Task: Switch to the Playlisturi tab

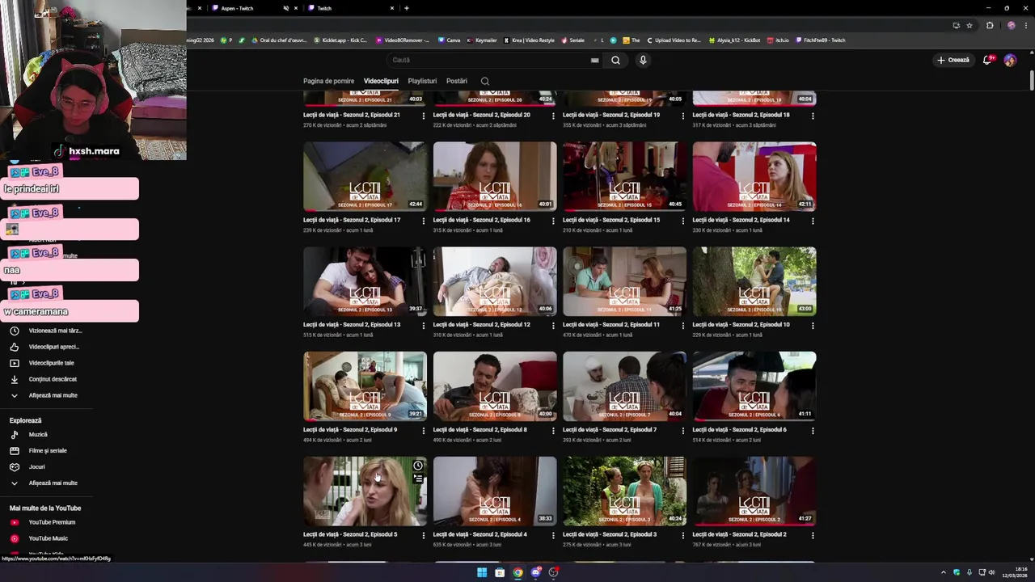Action: coord(422,81)
